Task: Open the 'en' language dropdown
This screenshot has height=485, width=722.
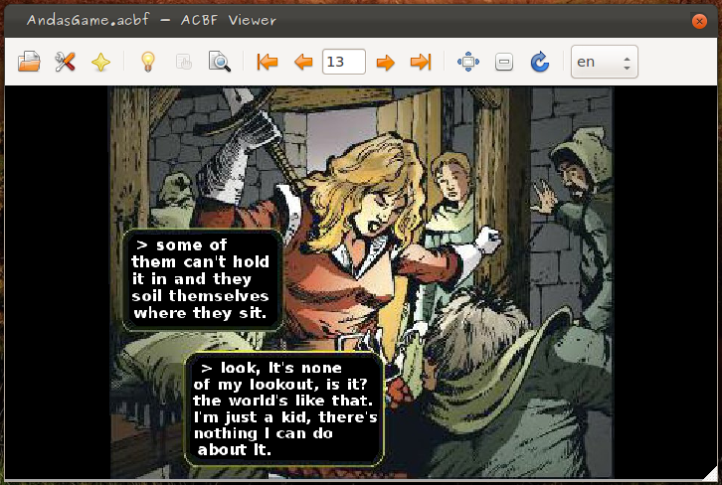Action: (x=605, y=62)
